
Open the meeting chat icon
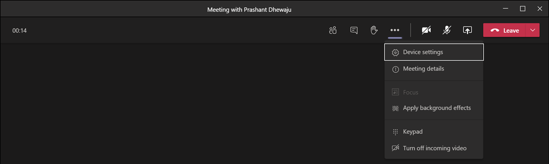354,30
